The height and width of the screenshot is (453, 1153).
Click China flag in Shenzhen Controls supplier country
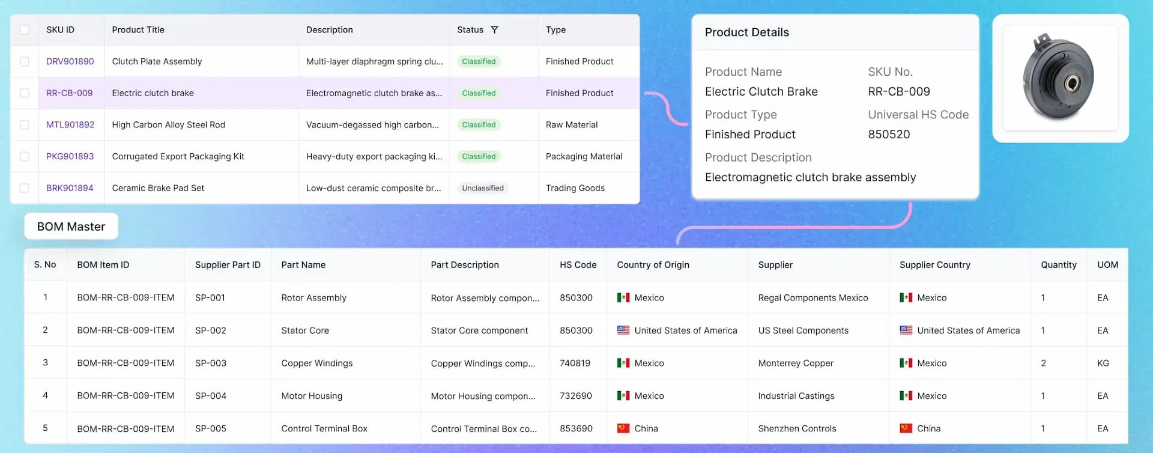tap(906, 428)
